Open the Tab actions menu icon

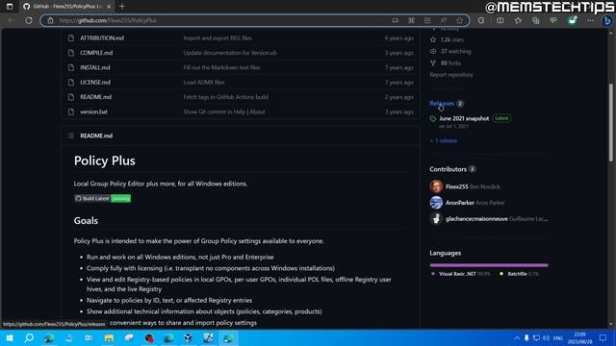(x=10, y=7)
